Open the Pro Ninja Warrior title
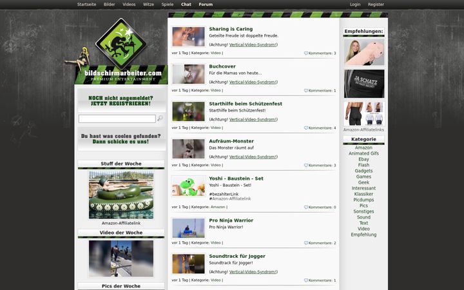This screenshot has height=290, width=464. [x=231, y=220]
